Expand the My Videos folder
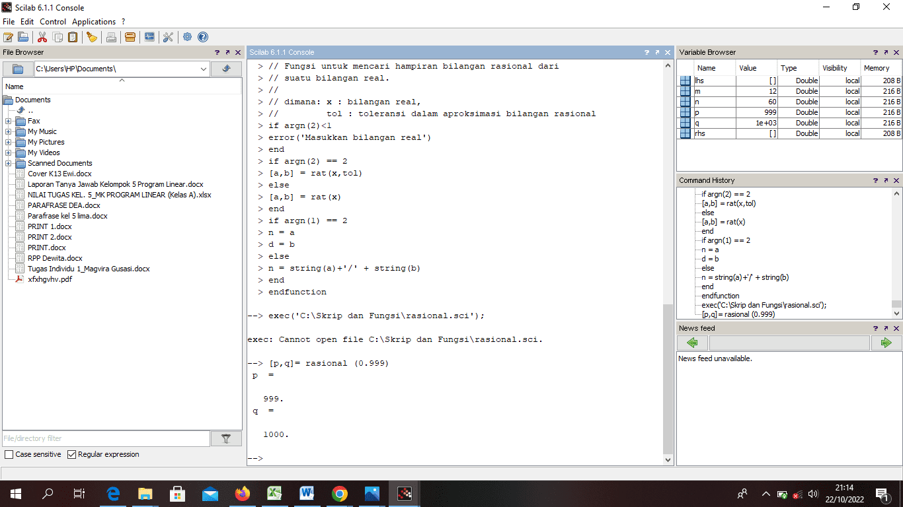Viewport: 903px width, 507px height. [x=8, y=152]
